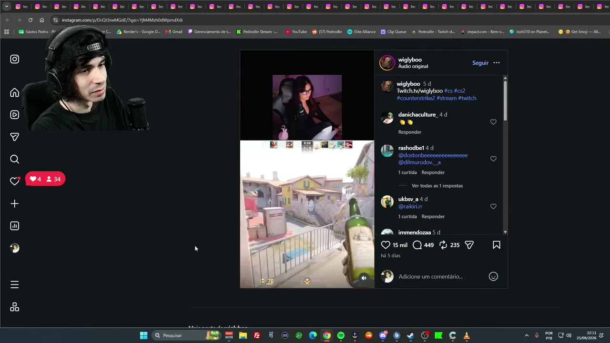The width and height of the screenshot is (610, 343).
Task: Open the YouTube bookmark
Action: click(x=296, y=32)
